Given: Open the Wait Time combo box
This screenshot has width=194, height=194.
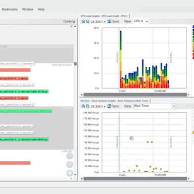Looking at the screenshot, I should coord(154,106).
